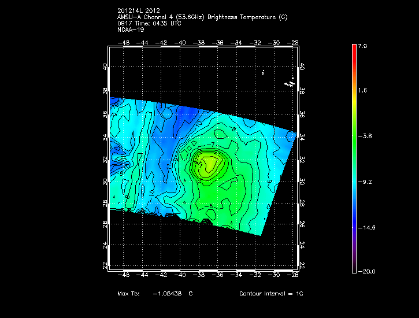Click the storm ID 201214L 2012 text

[x=138, y=10]
